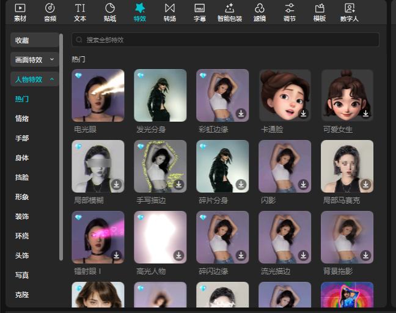This screenshot has height=313, width=396.
Task: Download the 局部模糊 effect
Action: (117, 185)
